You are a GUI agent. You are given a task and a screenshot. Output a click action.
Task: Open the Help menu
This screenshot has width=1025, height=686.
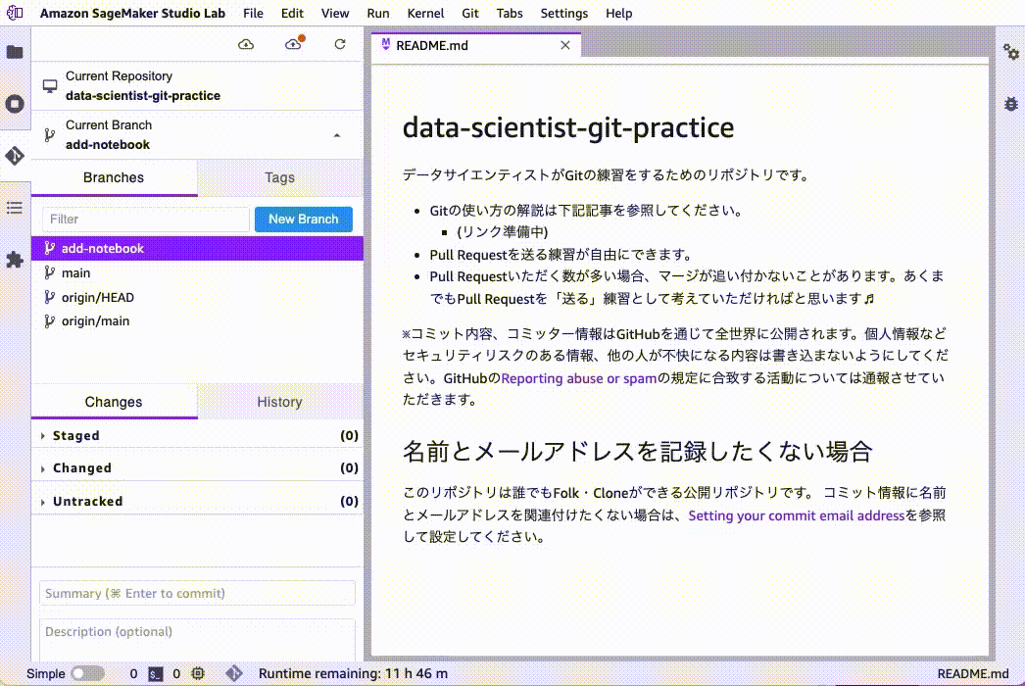[618, 13]
